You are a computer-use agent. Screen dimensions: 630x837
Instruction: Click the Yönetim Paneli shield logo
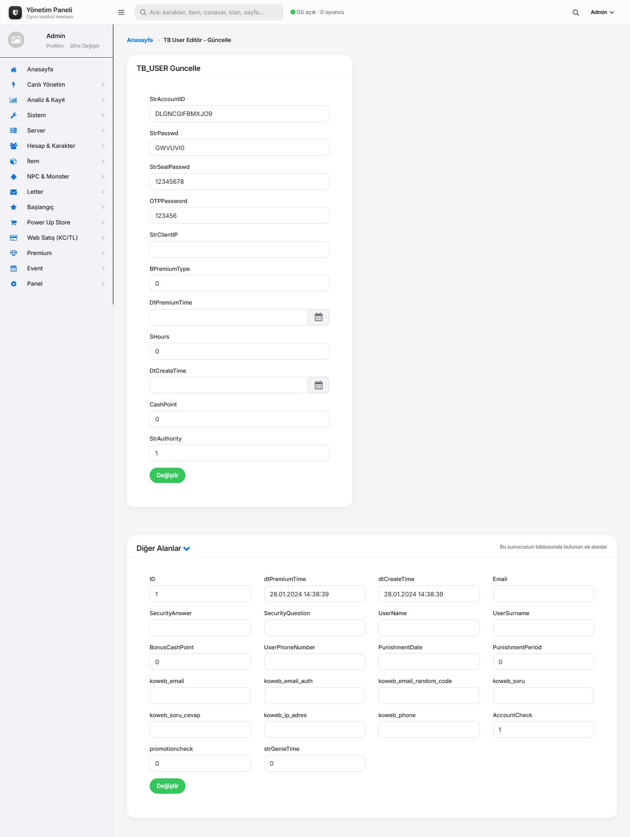click(x=15, y=13)
